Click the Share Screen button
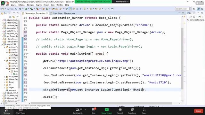The height and width of the screenshot is (115, 205). click(107, 111)
